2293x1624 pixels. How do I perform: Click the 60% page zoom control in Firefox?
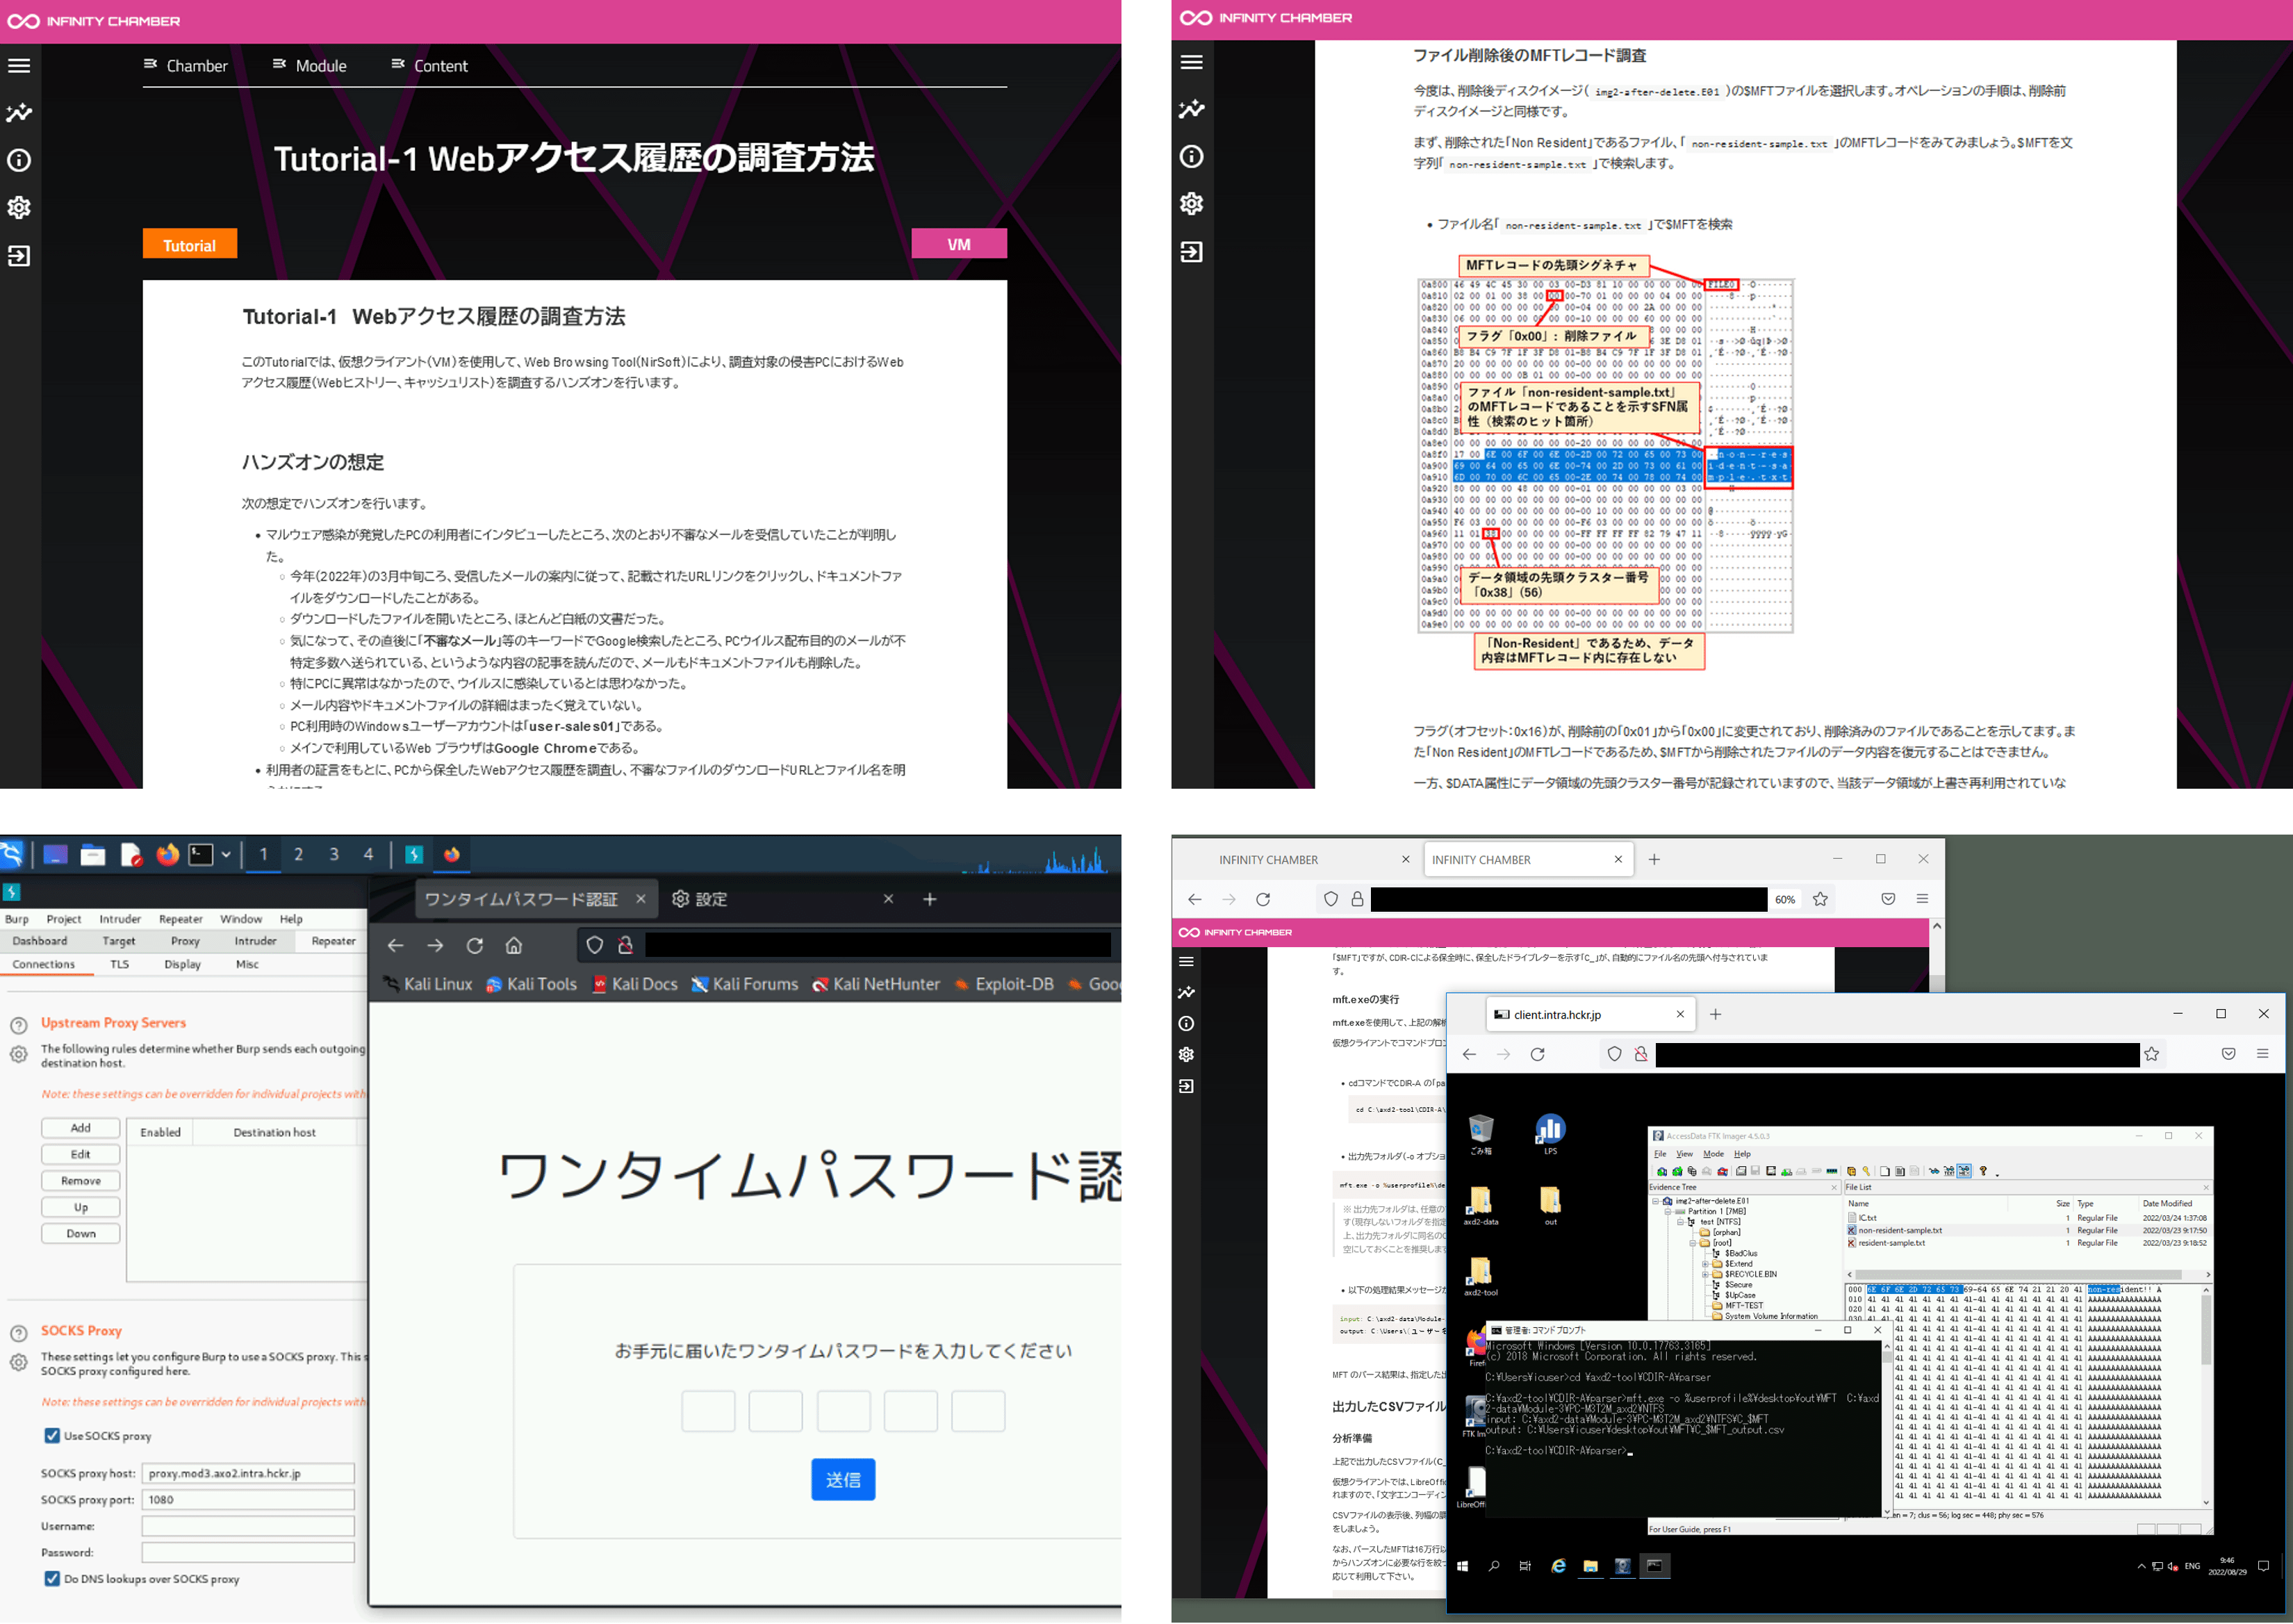[1786, 899]
